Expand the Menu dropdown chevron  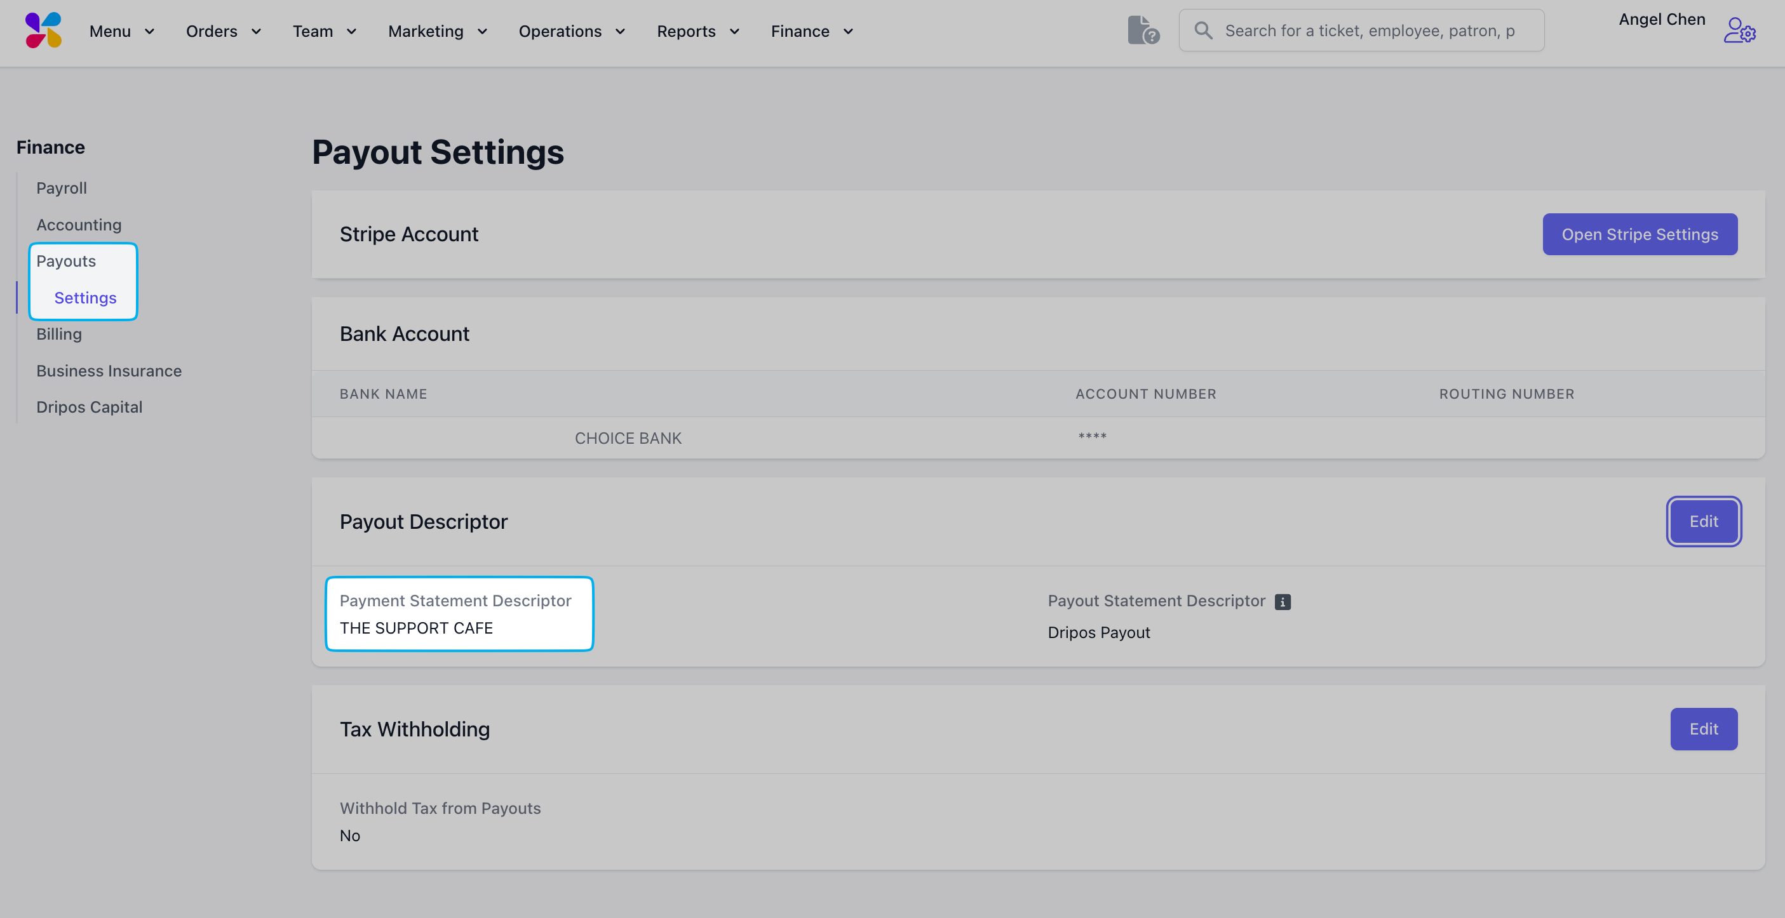coord(149,32)
